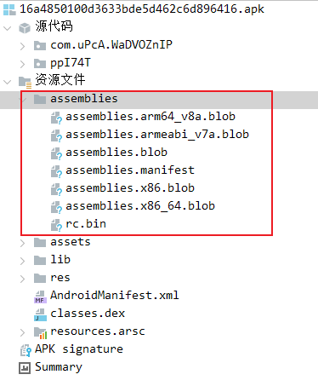Click the classes.dex file icon

click(x=40, y=314)
